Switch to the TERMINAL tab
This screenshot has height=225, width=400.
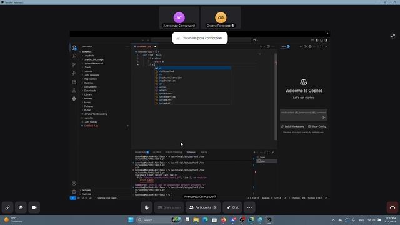coord(191,152)
